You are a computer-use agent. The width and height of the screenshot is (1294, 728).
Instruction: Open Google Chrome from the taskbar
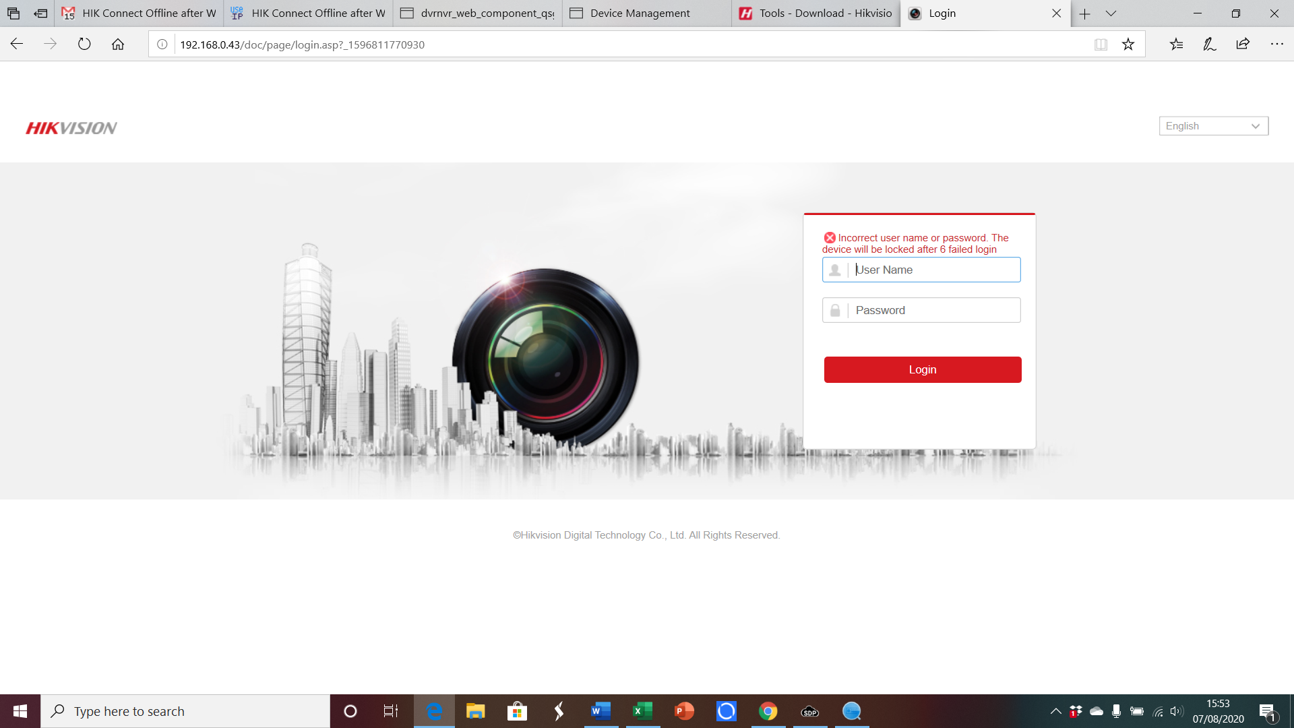click(x=768, y=711)
